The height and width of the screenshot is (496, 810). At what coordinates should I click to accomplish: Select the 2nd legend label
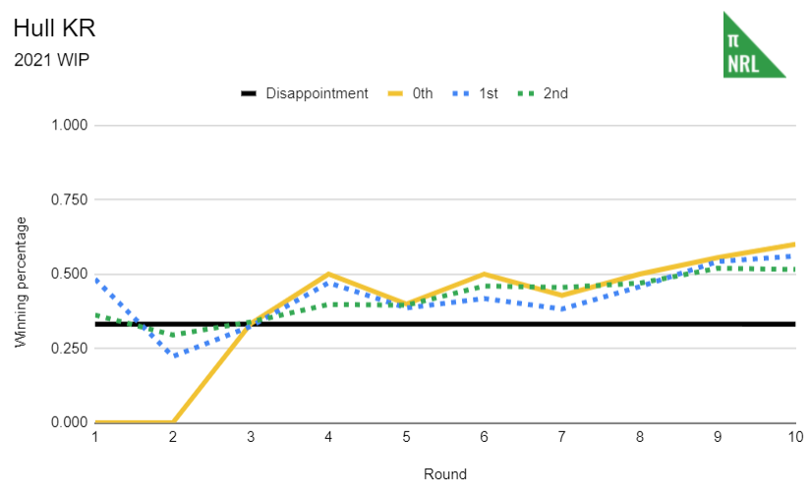click(x=555, y=94)
